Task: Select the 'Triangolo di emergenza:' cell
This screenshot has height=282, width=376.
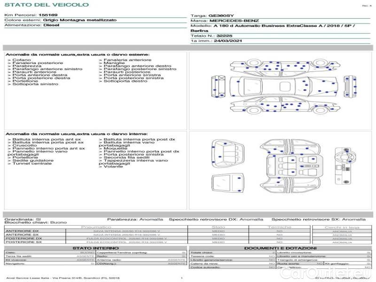Action: 324,260
